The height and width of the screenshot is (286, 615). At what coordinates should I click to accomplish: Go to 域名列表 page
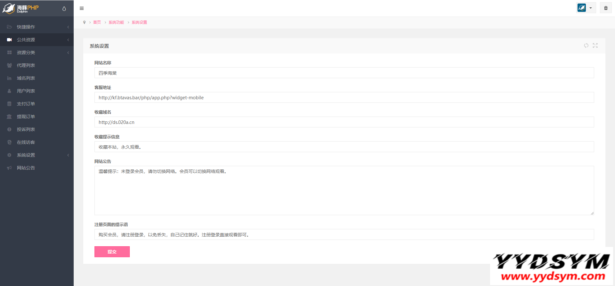(26, 78)
